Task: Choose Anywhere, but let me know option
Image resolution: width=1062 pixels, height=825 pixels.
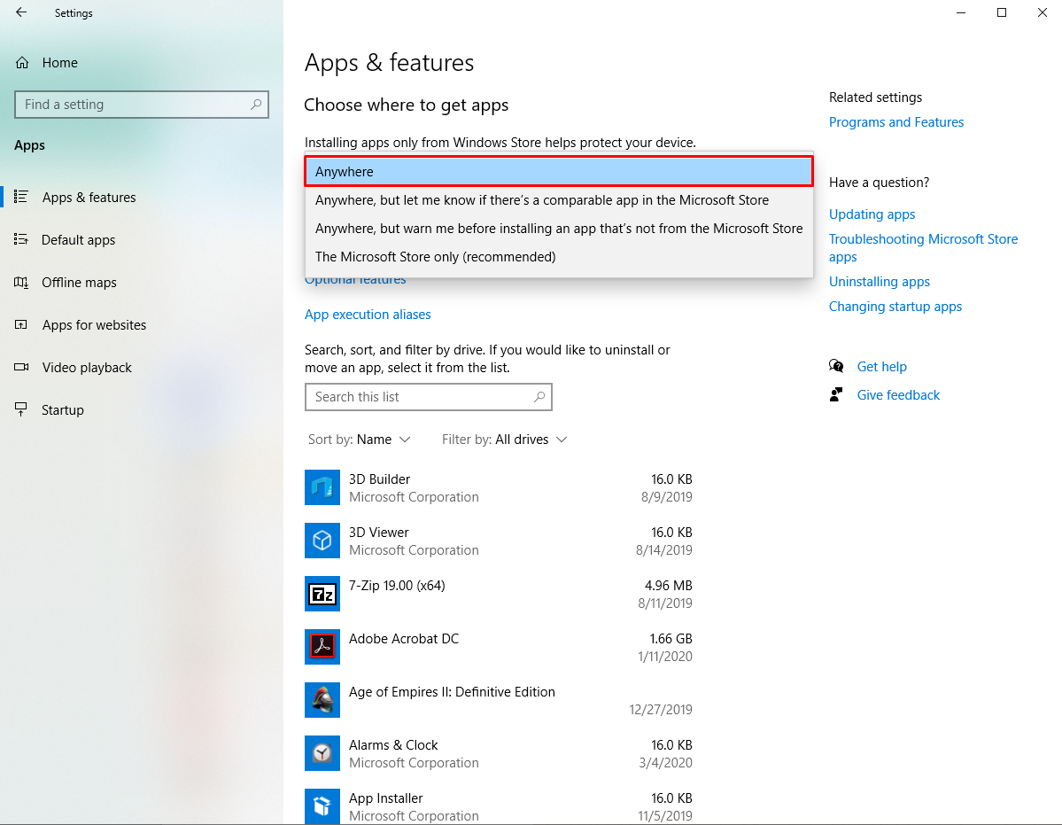Action: point(559,199)
